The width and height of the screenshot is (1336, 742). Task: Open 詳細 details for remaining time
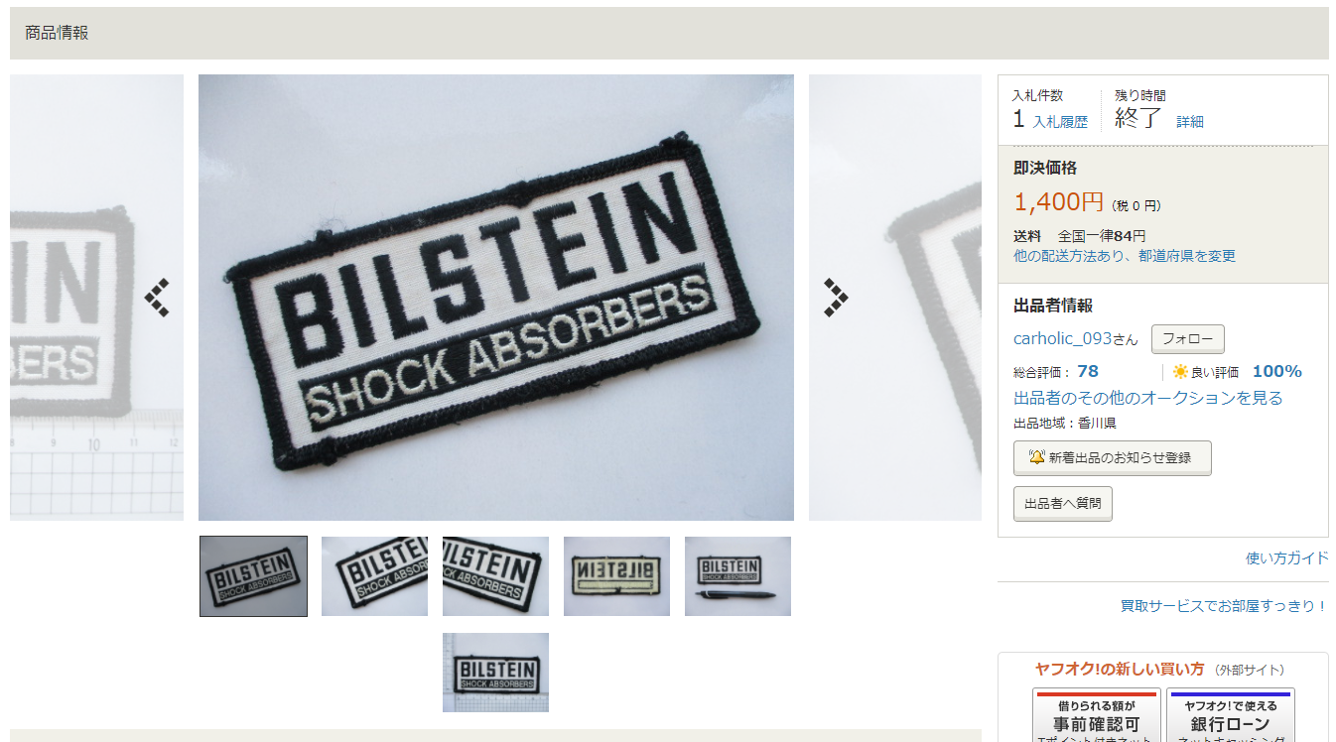(x=1190, y=121)
